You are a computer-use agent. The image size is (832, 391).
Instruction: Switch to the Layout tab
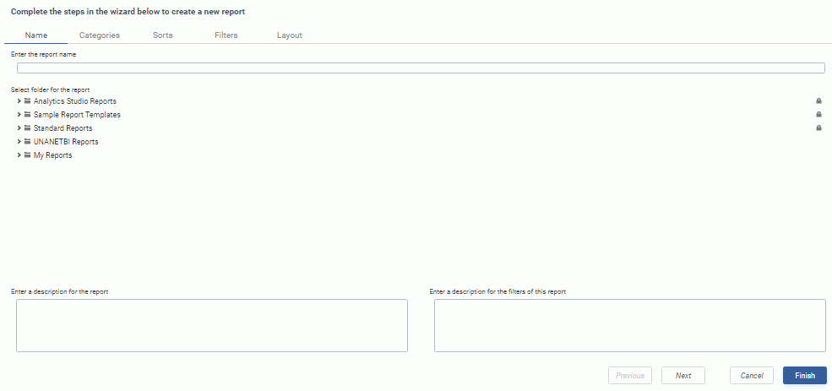tap(290, 35)
